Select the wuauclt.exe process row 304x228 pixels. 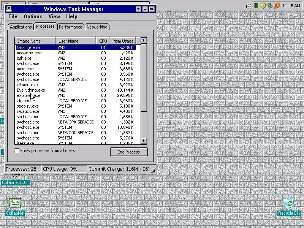[x=76, y=111]
